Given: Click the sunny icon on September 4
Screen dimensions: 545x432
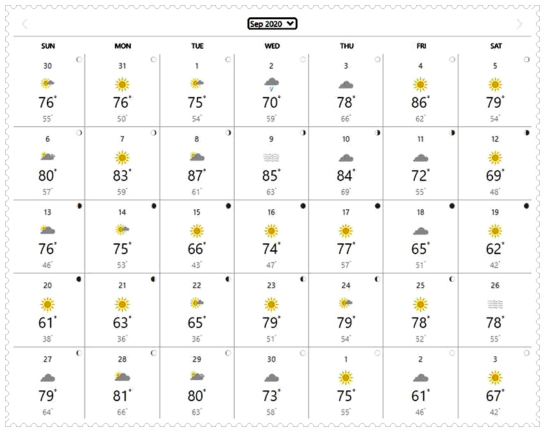Looking at the screenshot, I should (420, 84).
